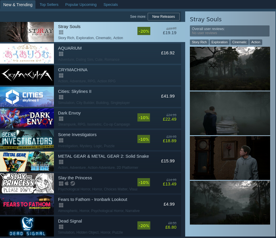Screen dimensions: 276x238
Task: Click SteamOS icon under Slay the Princess
Action: tap(73, 183)
